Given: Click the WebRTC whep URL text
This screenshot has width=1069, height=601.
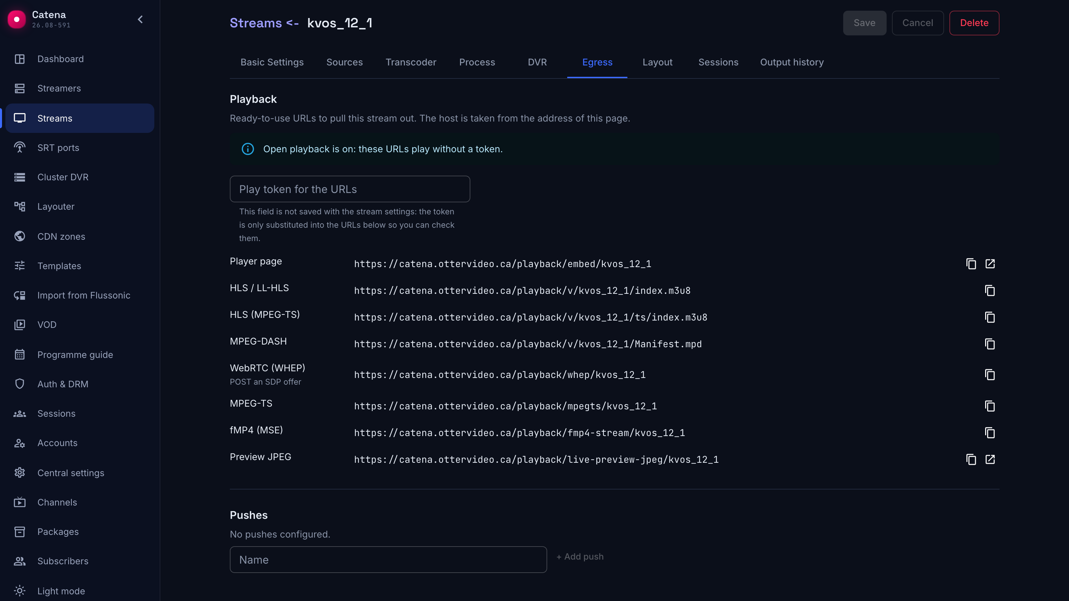Looking at the screenshot, I should 500,375.
